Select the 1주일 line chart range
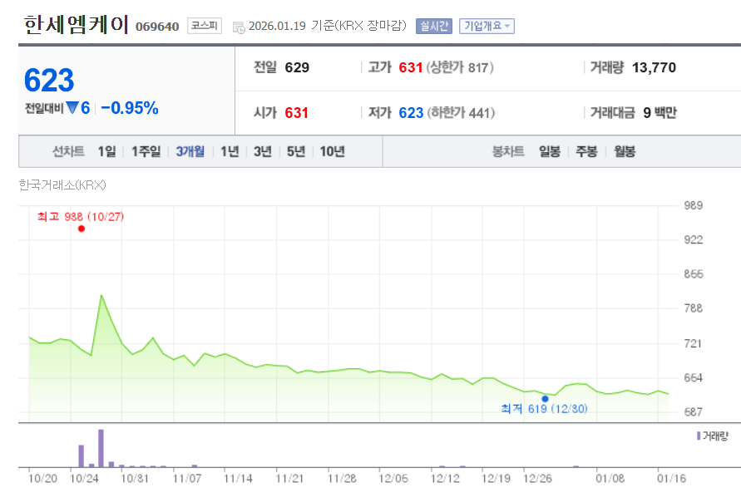This screenshot has height=497, width=741. (146, 151)
